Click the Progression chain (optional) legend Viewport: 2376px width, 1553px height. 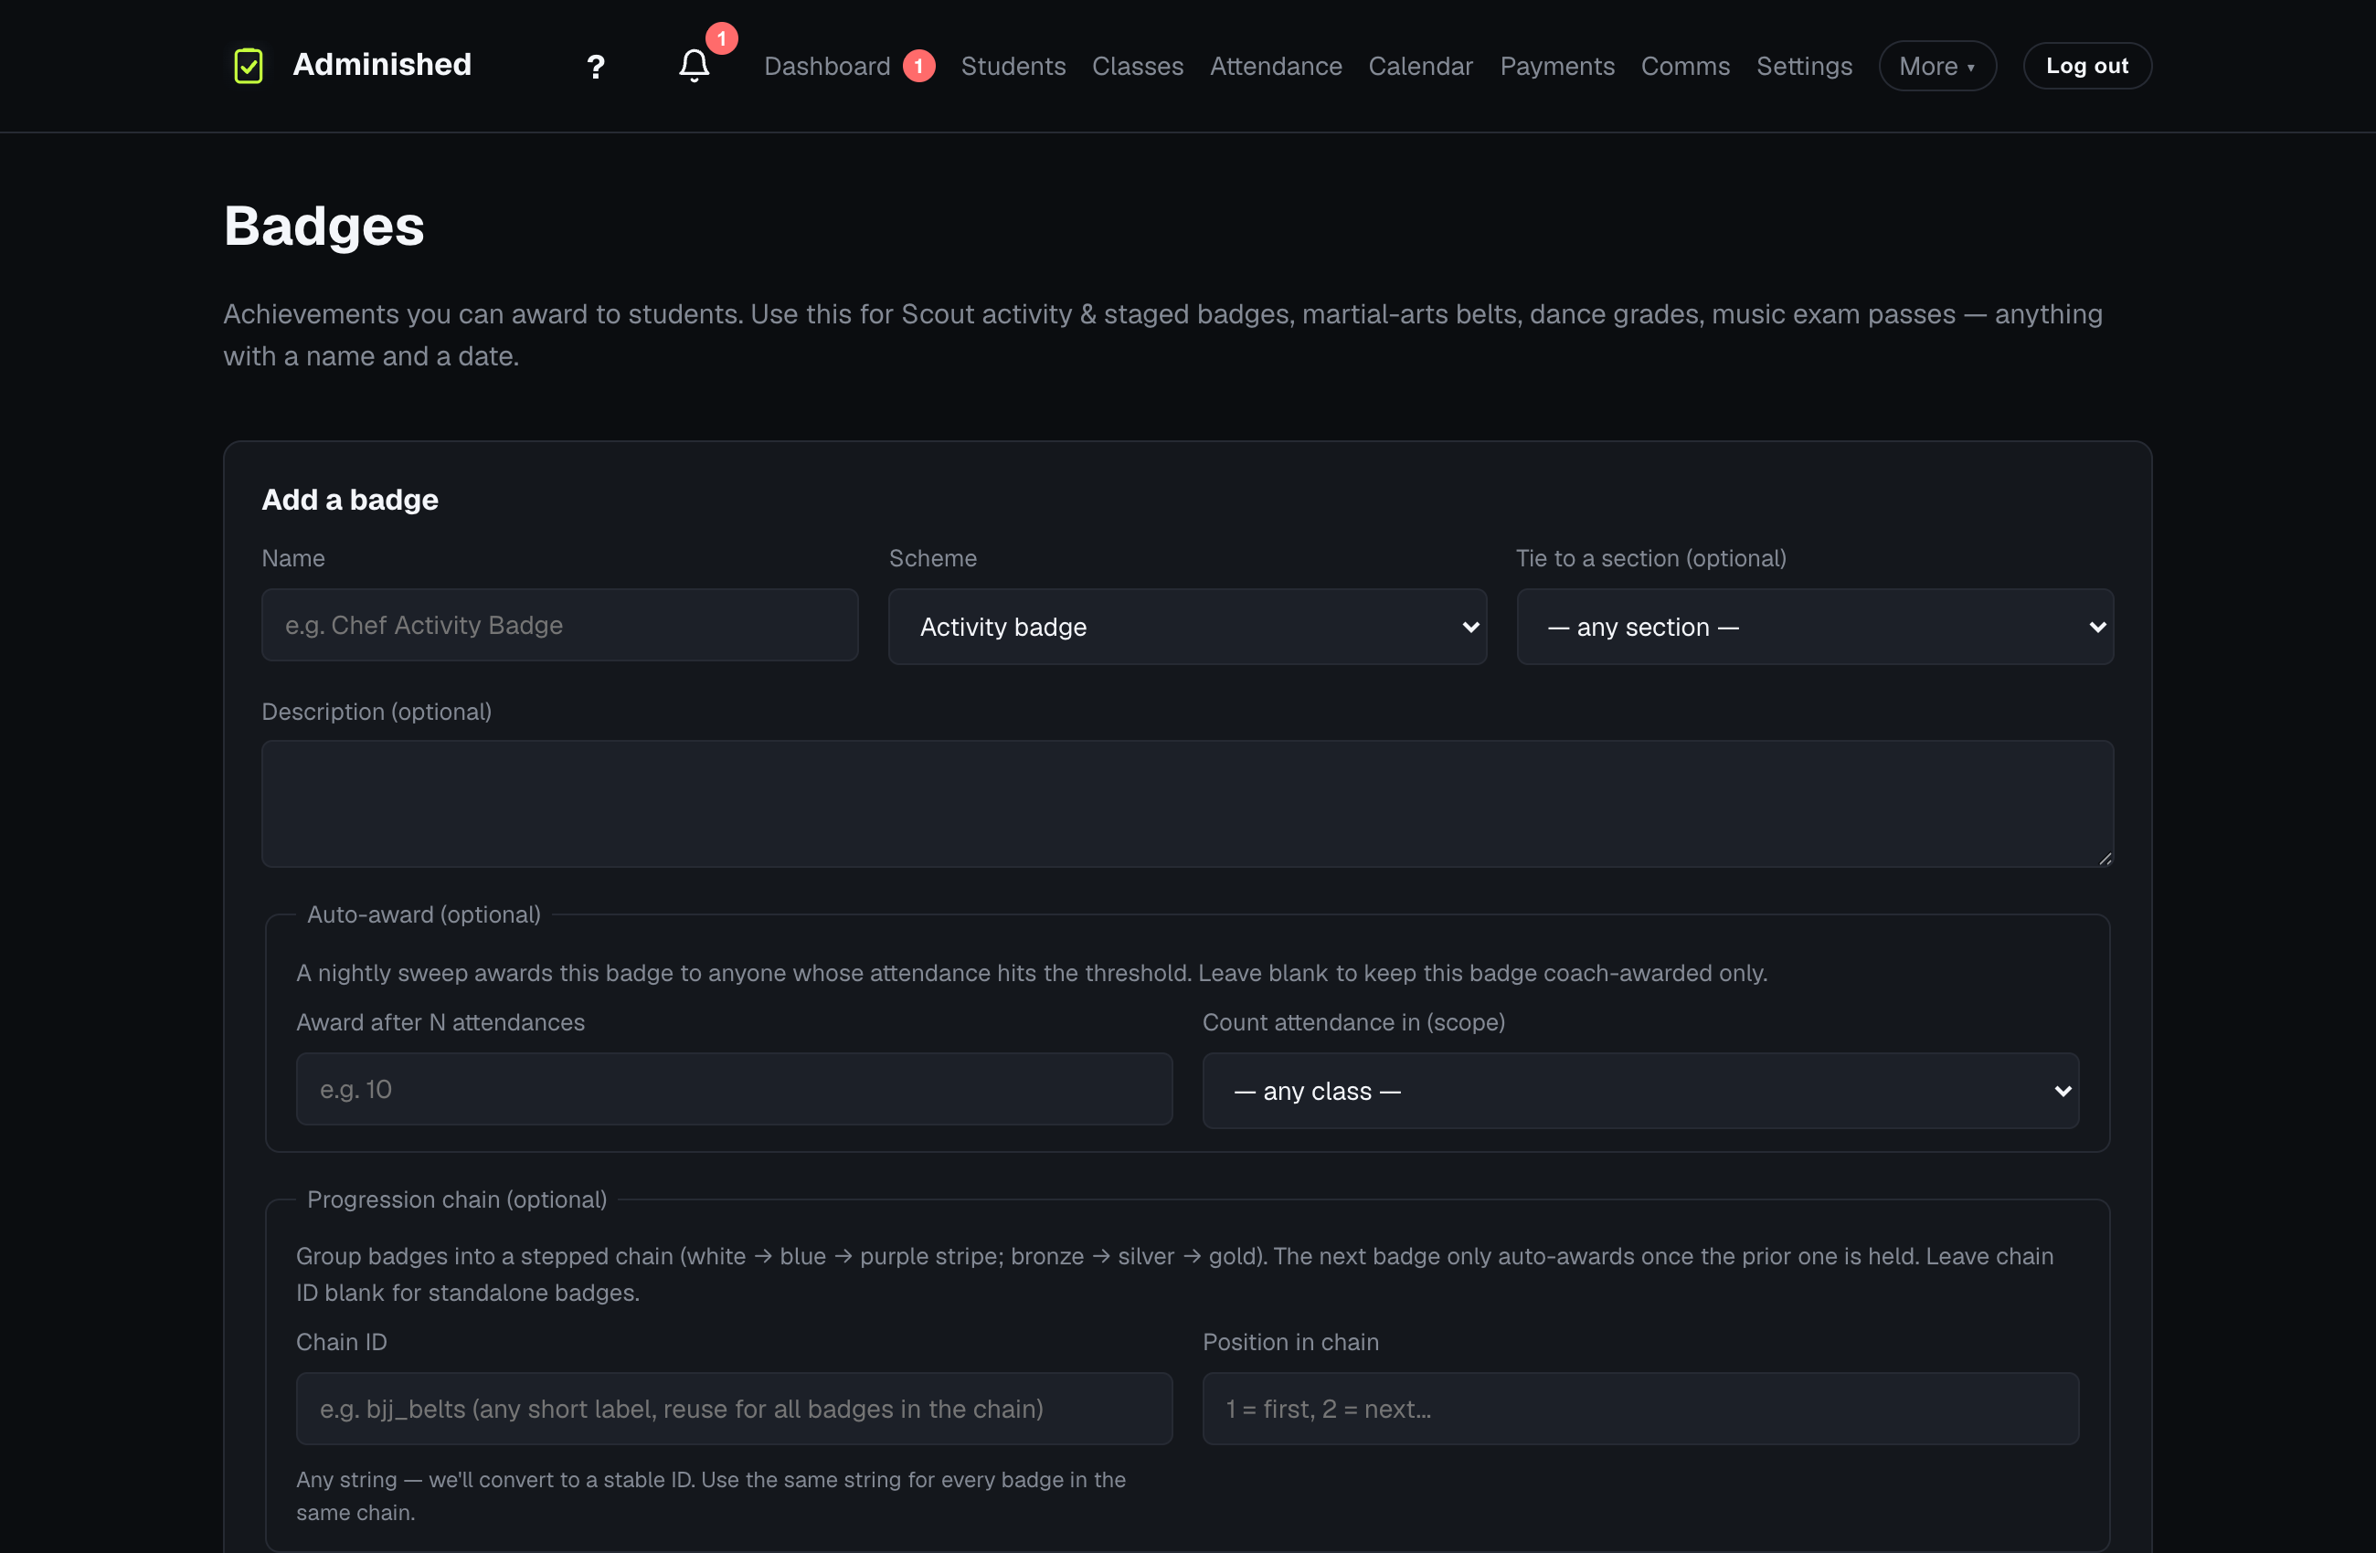pyautogui.click(x=456, y=1199)
